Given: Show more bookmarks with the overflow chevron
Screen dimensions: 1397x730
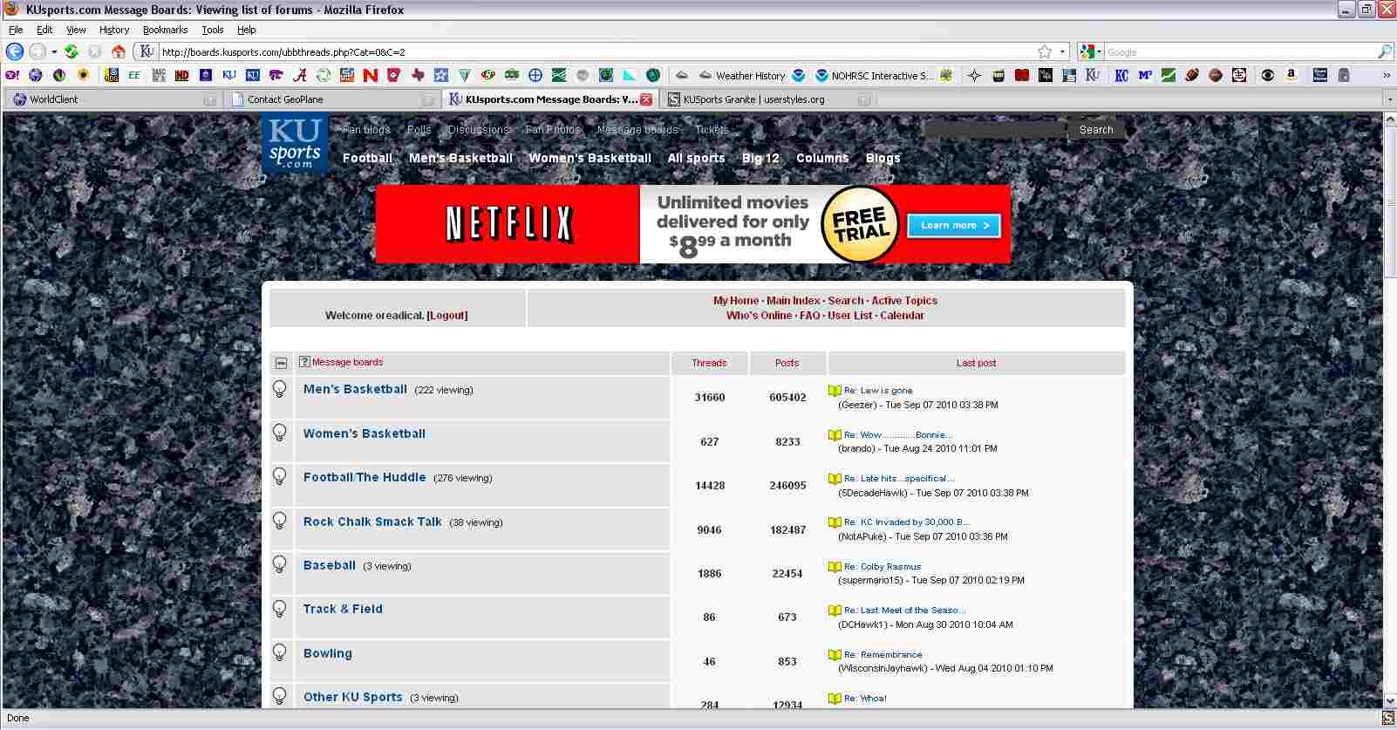Looking at the screenshot, I should (1387, 76).
